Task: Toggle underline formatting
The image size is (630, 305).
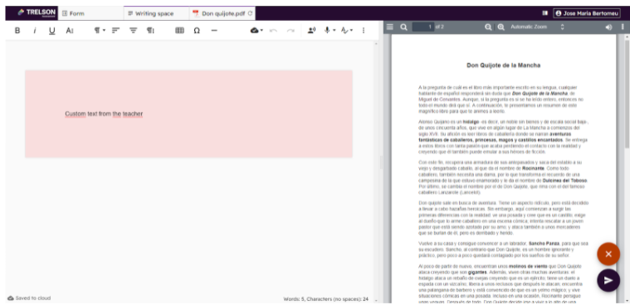Action: (x=51, y=31)
